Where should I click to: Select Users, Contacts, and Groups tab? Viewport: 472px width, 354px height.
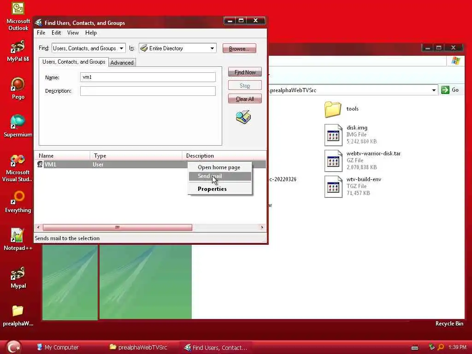74,62
